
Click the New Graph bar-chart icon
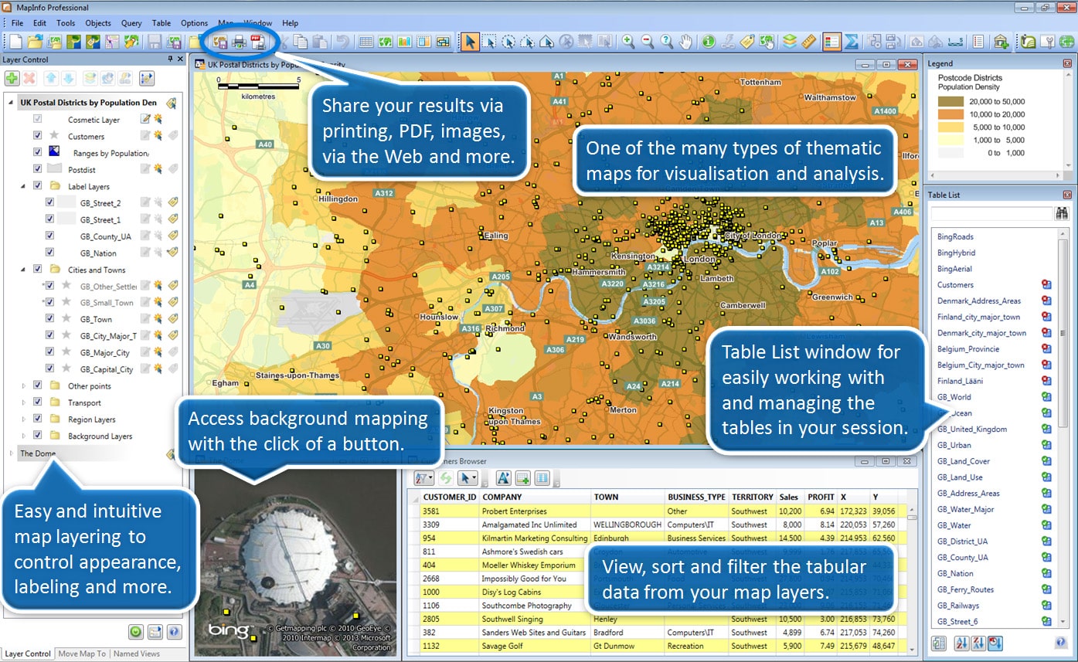pos(404,42)
